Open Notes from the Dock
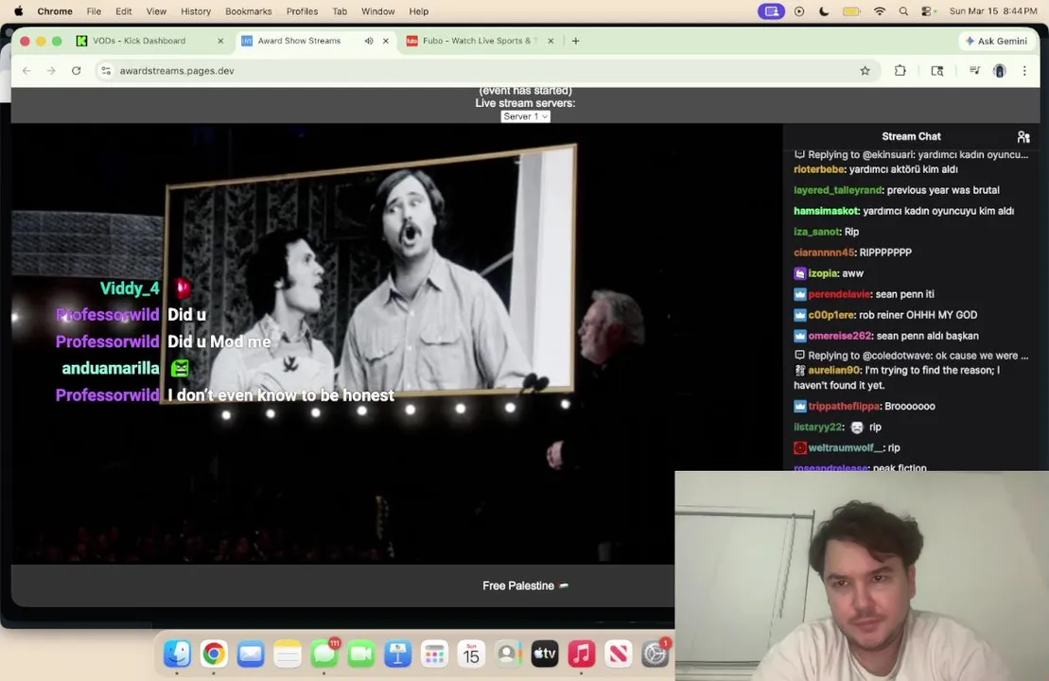This screenshot has width=1049, height=681. pos(288,654)
